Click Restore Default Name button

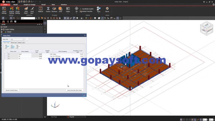(12, 90)
